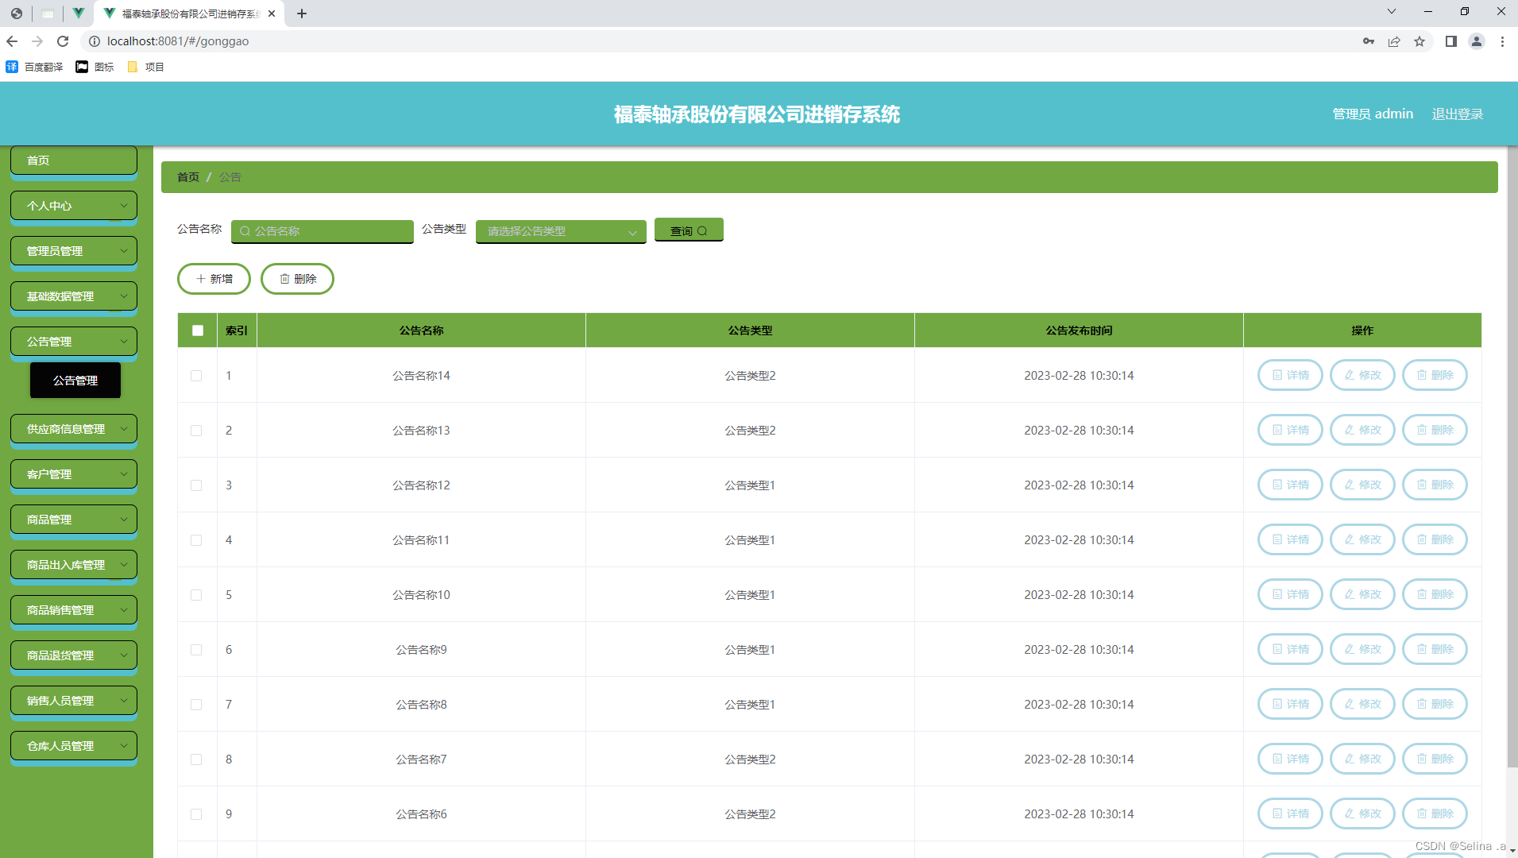Bookmark this page with the star icon
The height and width of the screenshot is (858, 1518).
tap(1420, 41)
